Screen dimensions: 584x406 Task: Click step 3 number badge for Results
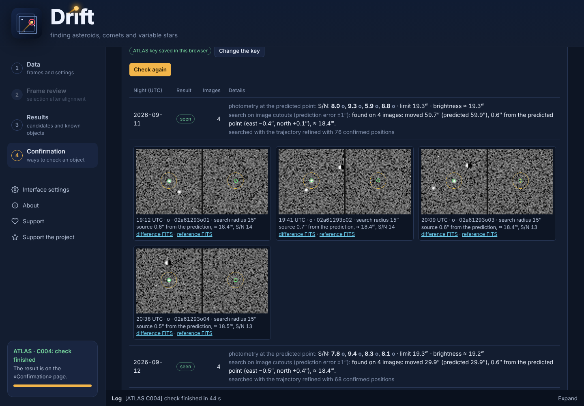point(17,125)
